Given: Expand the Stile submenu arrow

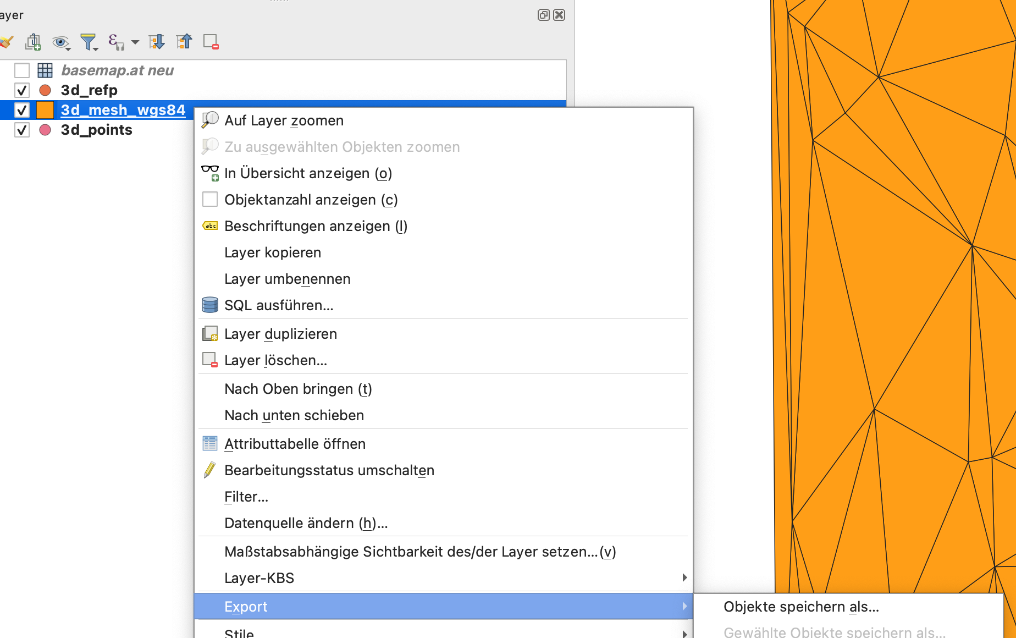Looking at the screenshot, I should pos(684,634).
